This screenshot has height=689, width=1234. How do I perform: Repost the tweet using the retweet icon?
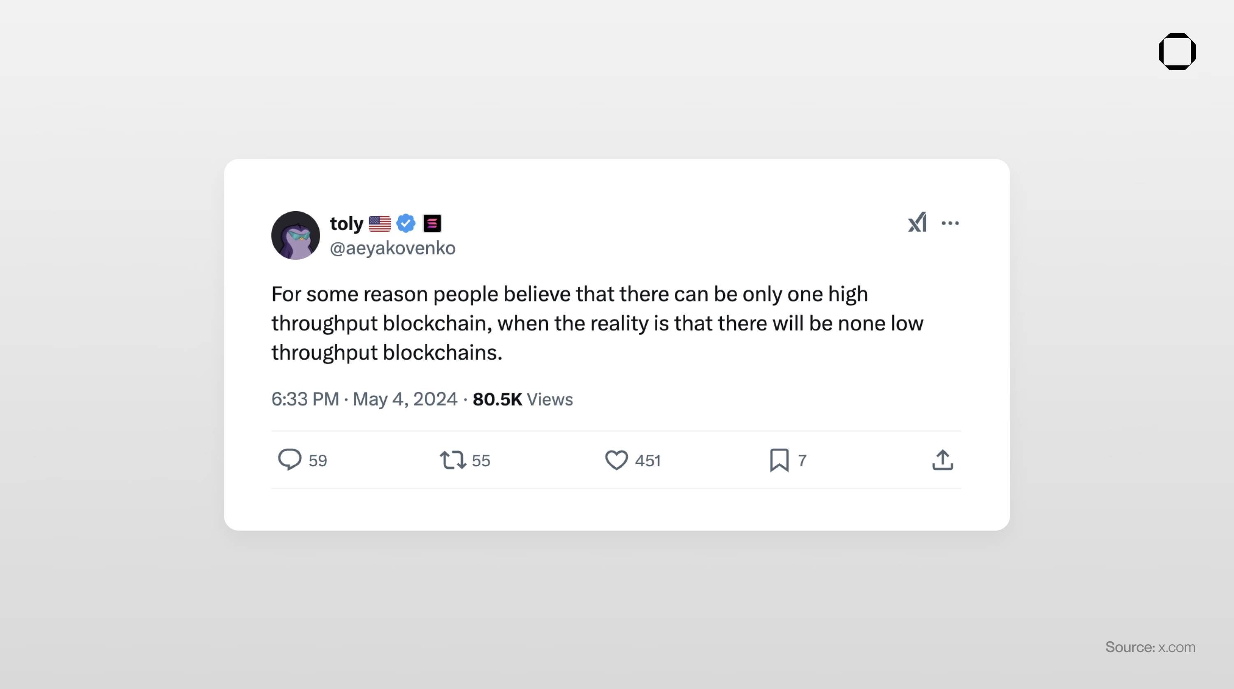pos(452,460)
